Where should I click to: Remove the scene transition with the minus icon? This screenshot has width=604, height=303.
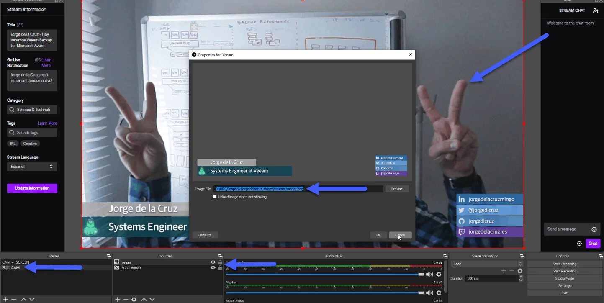point(512,271)
